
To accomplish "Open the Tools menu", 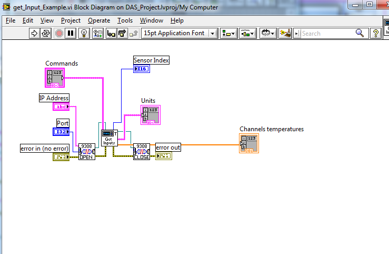I will point(125,20).
